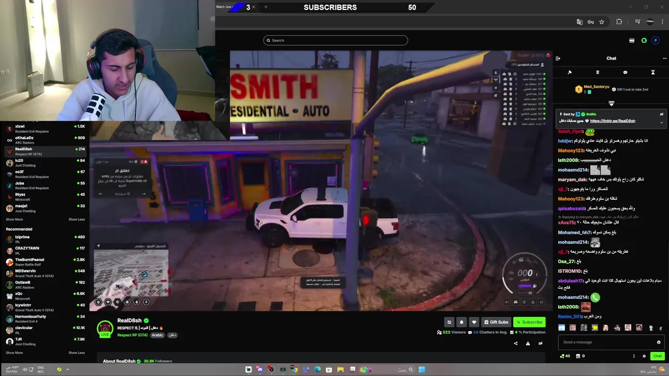669x376 pixels.
Task: Click Show More under Recommended list
Action: 14,352
